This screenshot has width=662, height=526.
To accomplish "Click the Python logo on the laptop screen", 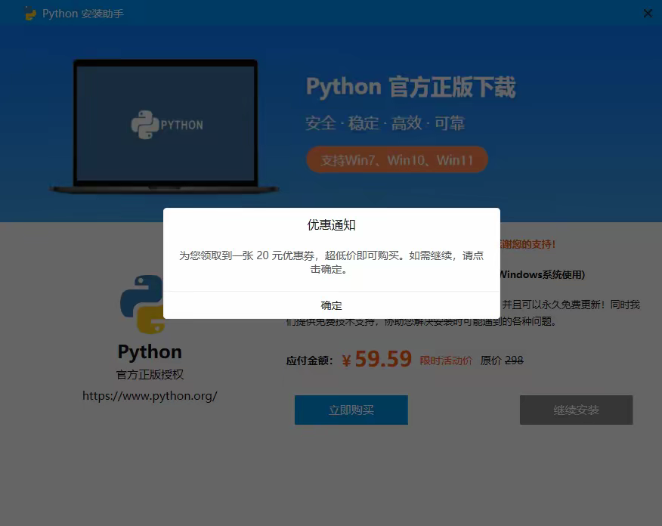I will [x=144, y=125].
